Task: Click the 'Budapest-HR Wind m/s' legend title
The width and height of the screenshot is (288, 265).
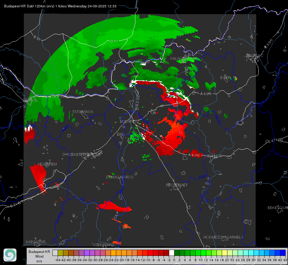Action: pyautogui.click(x=39, y=256)
